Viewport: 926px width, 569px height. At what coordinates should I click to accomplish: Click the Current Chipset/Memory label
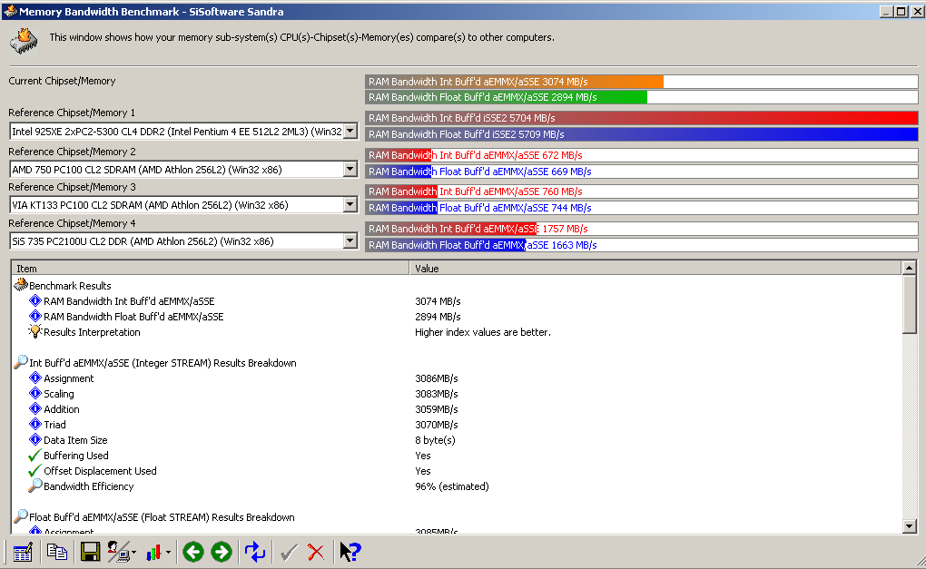(x=62, y=81)
